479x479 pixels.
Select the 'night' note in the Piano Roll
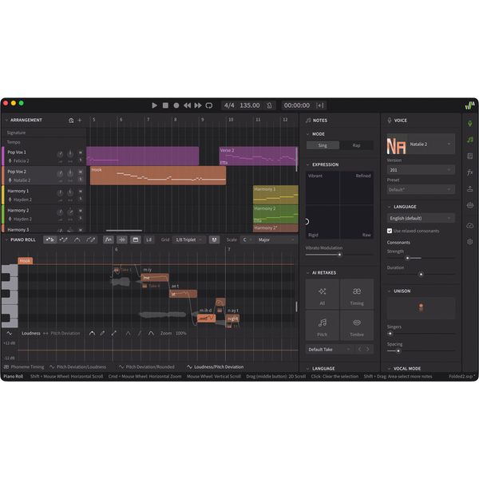(x=233, y=319)
